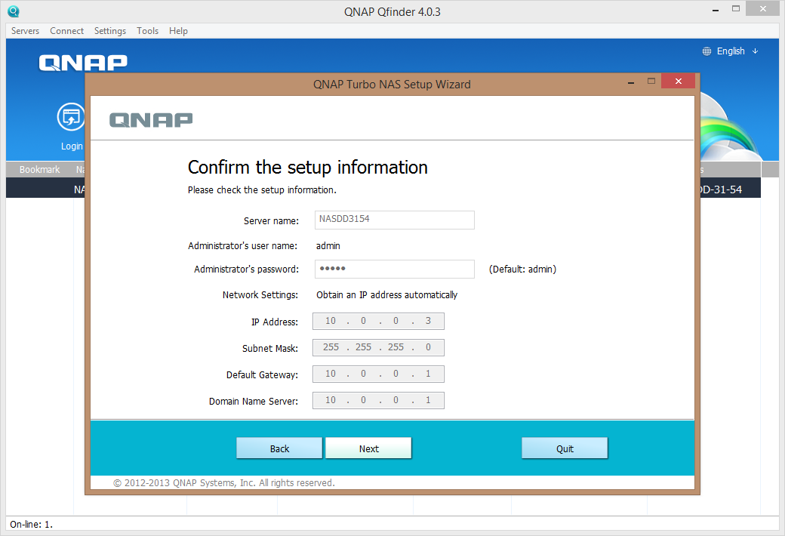Open the Tools menu
The height and width of the screenshot is (536, 785).
click(x=147, y=30)
